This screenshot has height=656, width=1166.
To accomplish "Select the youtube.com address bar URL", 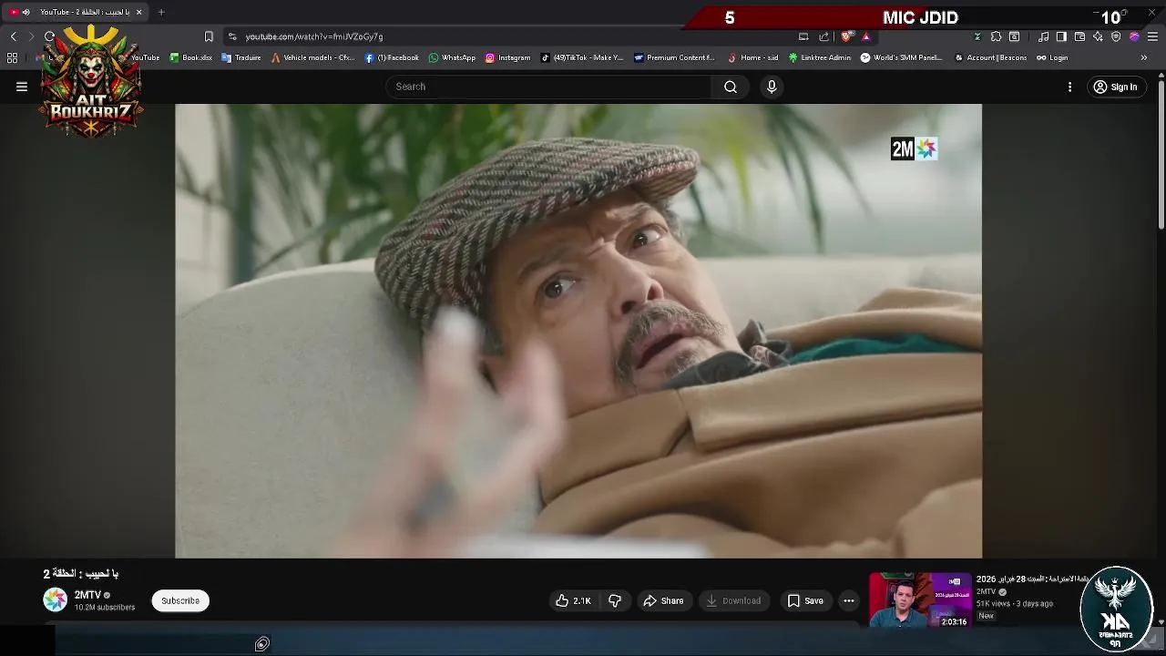I will (314, 36).
